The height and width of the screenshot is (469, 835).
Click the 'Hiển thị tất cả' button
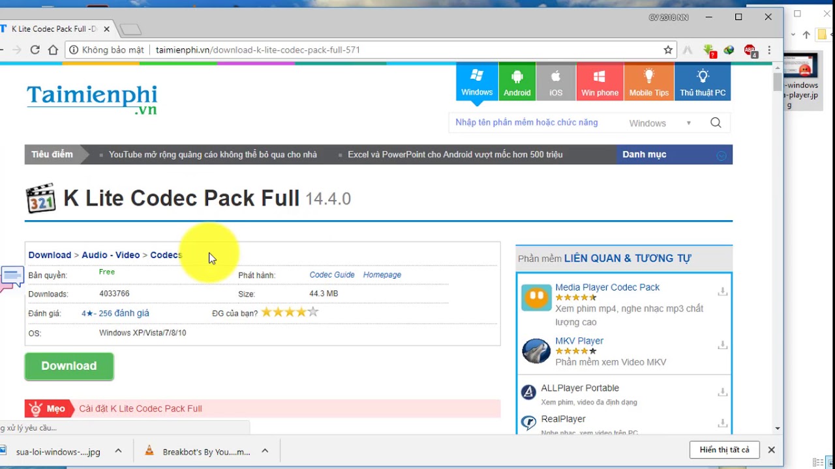click(724, 450)
